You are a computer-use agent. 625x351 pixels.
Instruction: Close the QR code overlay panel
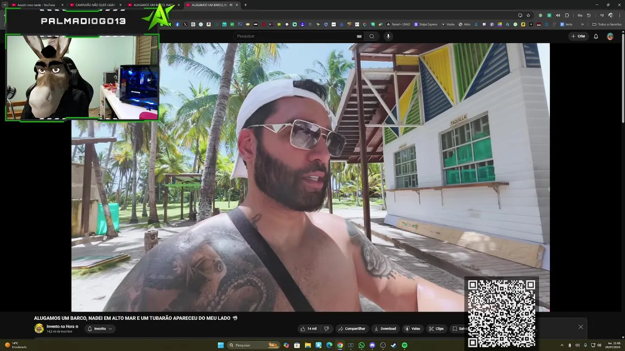(581, 327)
